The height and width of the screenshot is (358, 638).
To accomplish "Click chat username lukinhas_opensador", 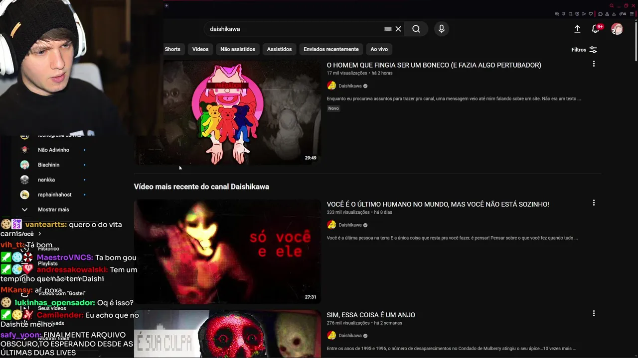I will (54, 303).
